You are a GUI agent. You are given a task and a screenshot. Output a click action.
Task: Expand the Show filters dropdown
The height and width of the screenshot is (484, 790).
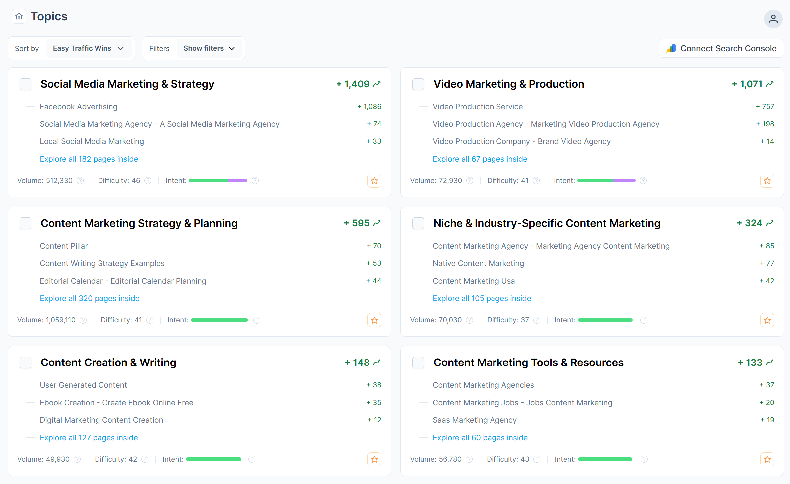pos(209,48)
